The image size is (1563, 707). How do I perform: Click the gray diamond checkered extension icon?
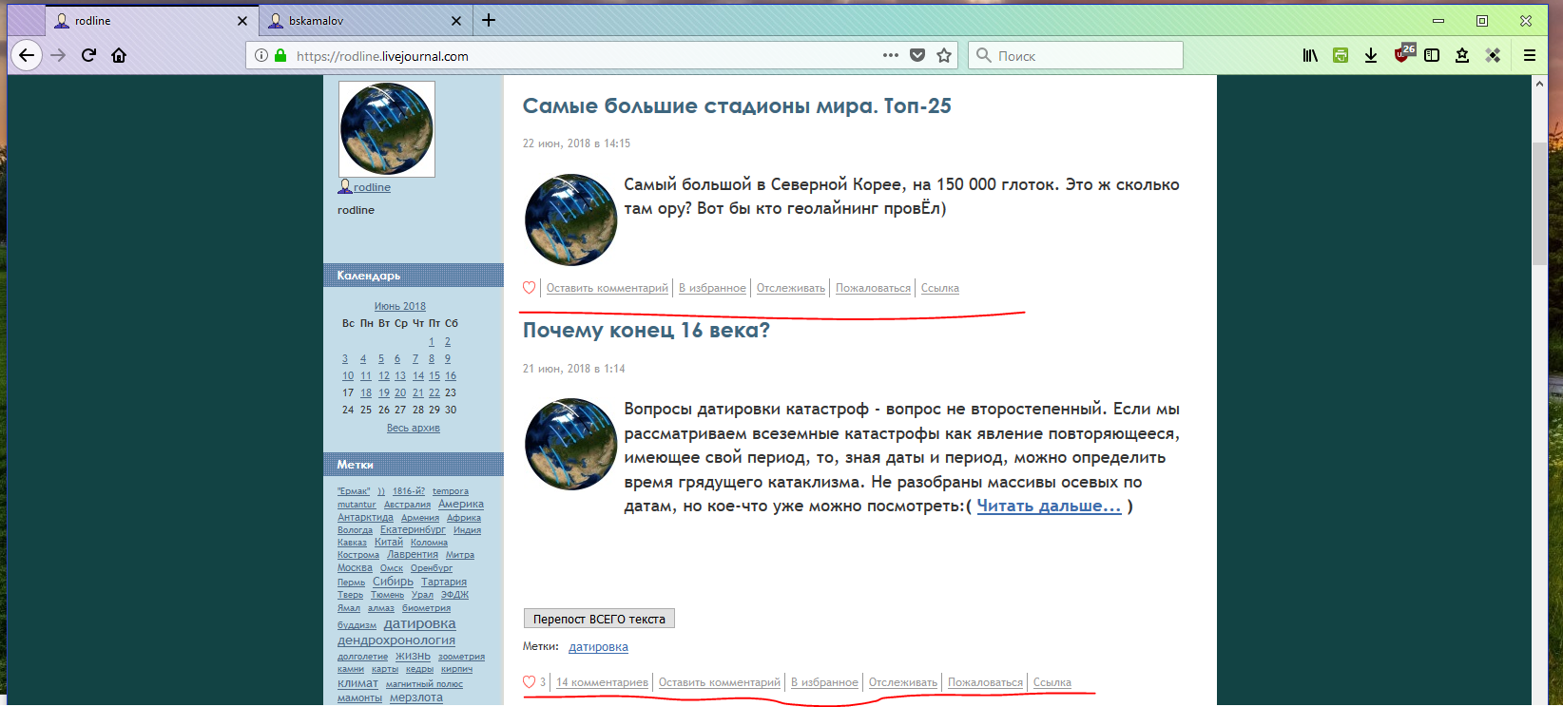pos(1493,55)
